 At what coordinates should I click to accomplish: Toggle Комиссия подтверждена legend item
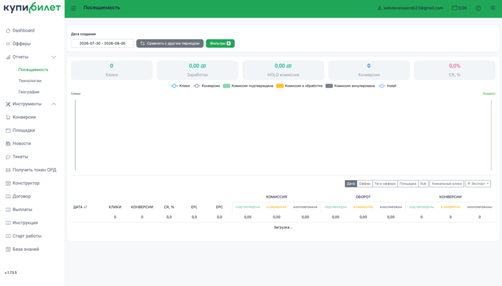pyautogui.click(x=248, y=86)
